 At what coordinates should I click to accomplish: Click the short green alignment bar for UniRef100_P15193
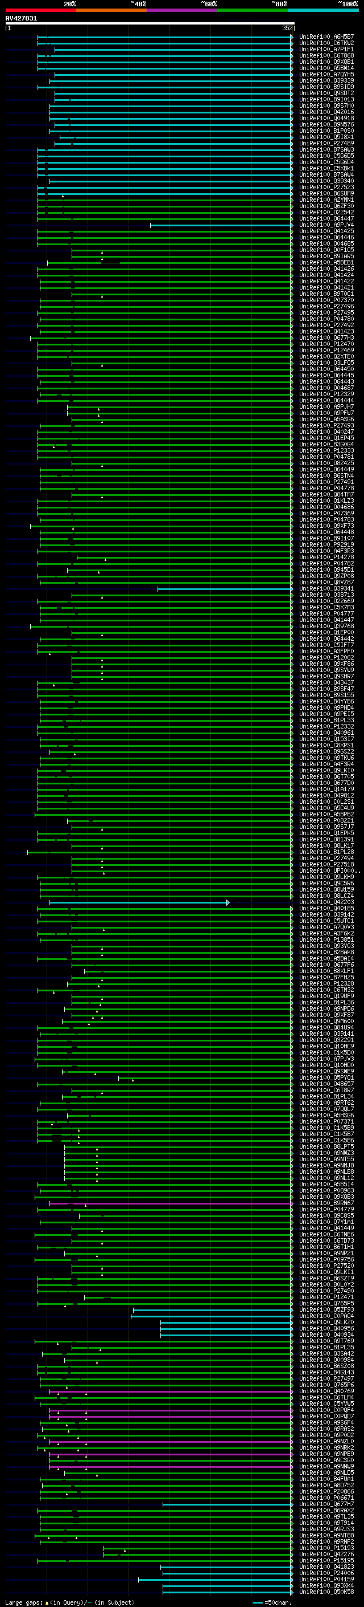tap(198, 1548)
